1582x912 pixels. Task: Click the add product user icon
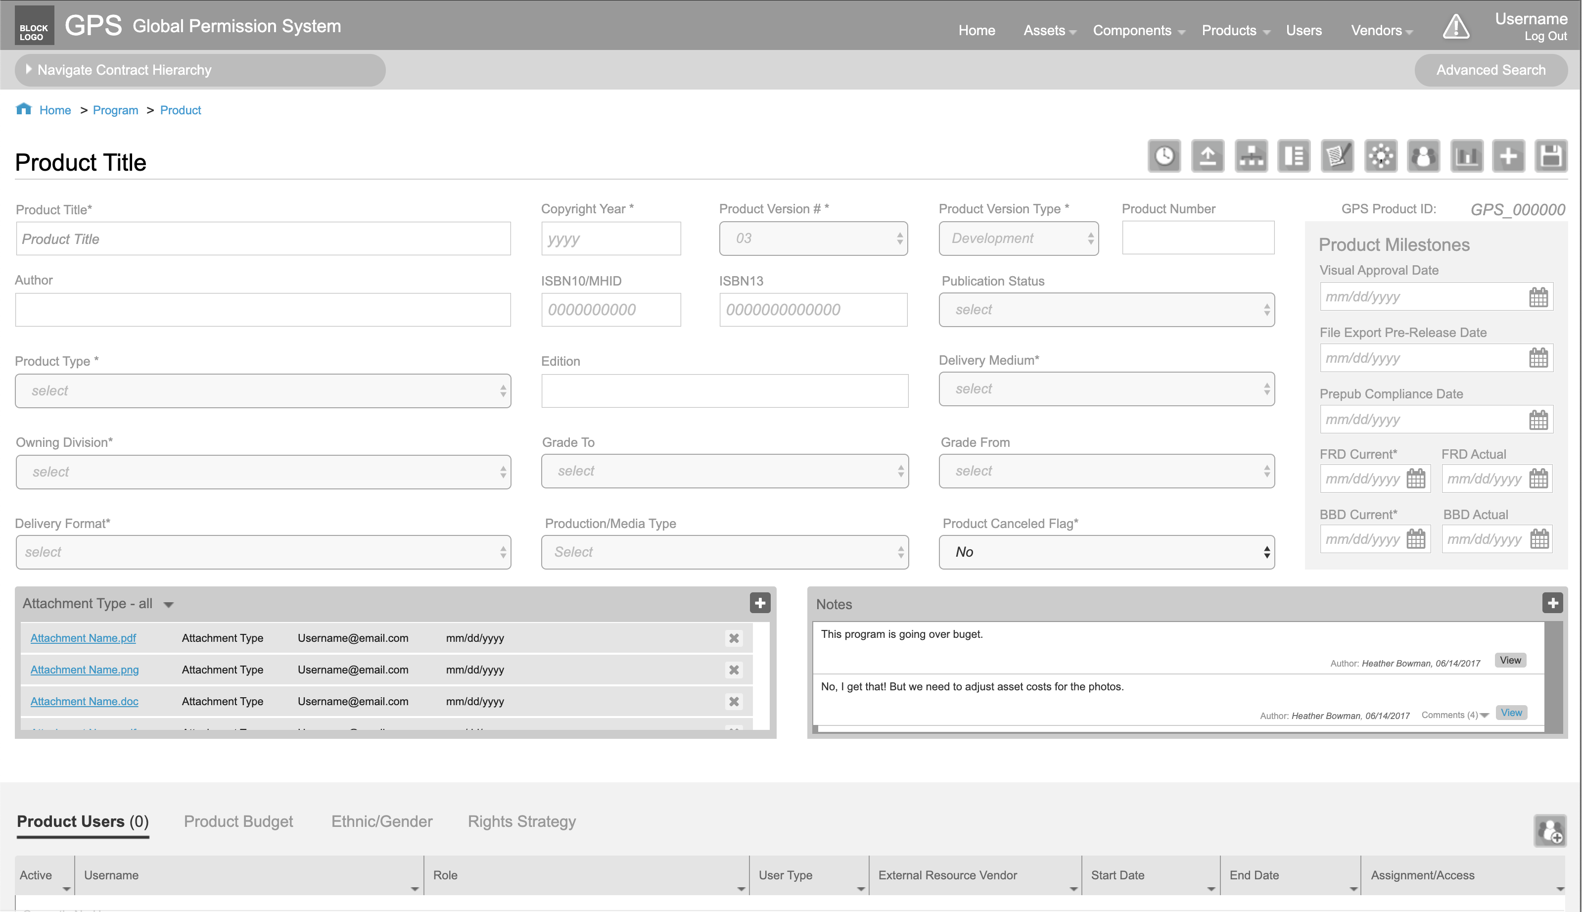(x=1550, y=831)
